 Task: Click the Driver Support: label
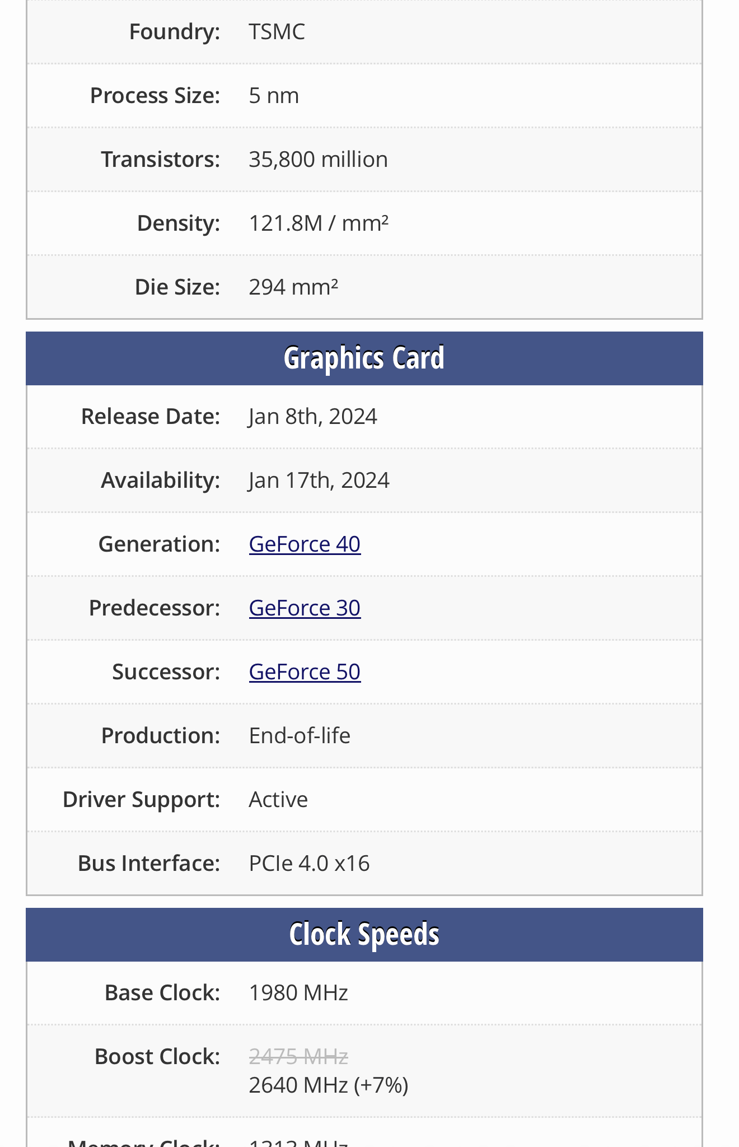coord(141,800)
